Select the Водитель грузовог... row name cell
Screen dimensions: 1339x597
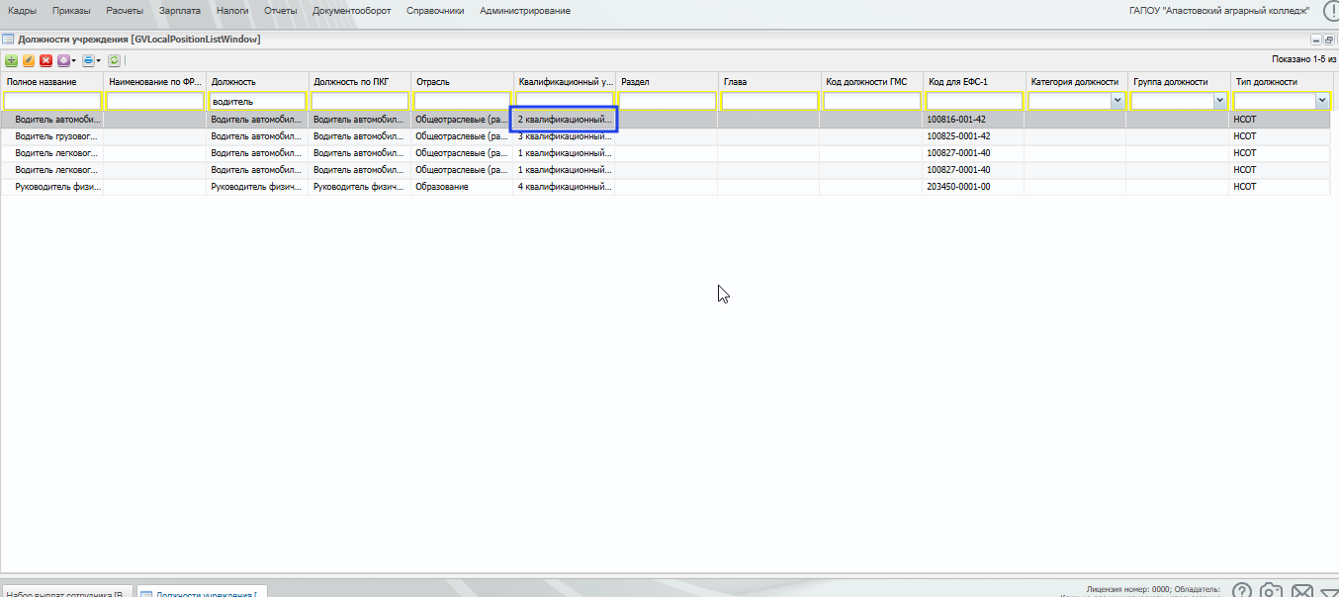pos(52,136)
